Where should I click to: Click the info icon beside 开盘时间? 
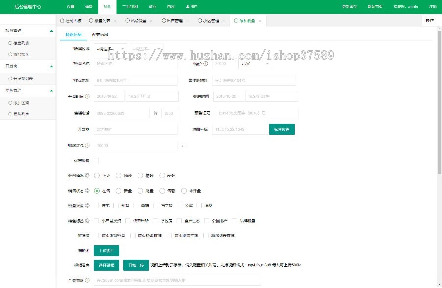(x=87, y=96)
